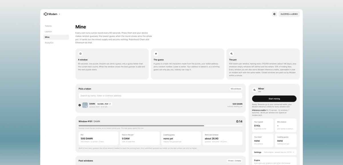Image resolution: width=343 pixels, height=165 pixels.
Task: Open the Modam workspace dropdown caret
Action: point(59,14)
